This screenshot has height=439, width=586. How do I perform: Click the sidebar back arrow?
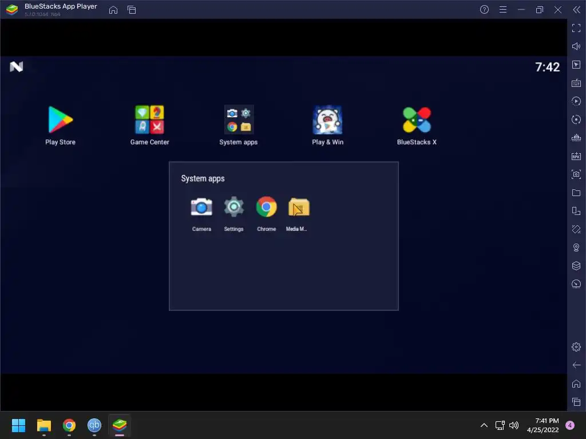(576, 365)
